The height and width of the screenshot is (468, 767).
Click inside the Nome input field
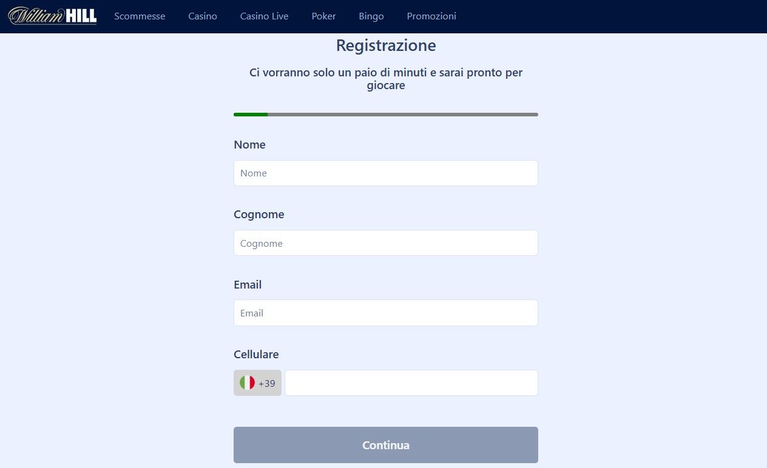[x=385, y=173]
